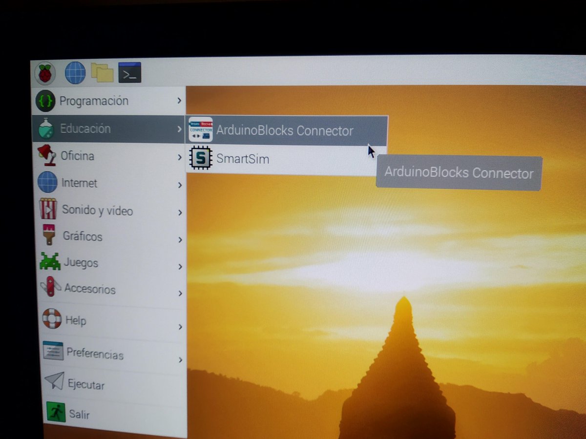Click the Internet globe icon in menu
586x439 pixels.
coord(47,182)
